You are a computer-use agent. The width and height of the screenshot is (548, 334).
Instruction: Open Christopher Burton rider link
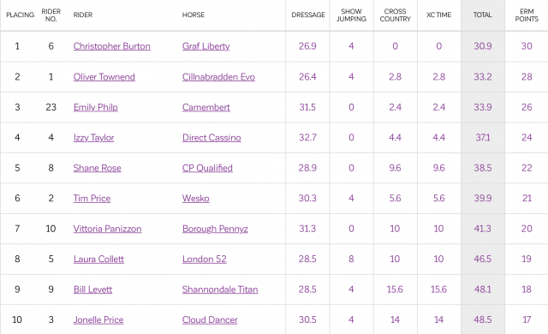click(112, 46)
